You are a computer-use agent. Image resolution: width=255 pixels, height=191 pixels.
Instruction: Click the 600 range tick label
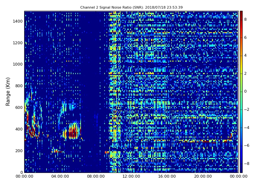pyautogui.click(x=19, y=108)
